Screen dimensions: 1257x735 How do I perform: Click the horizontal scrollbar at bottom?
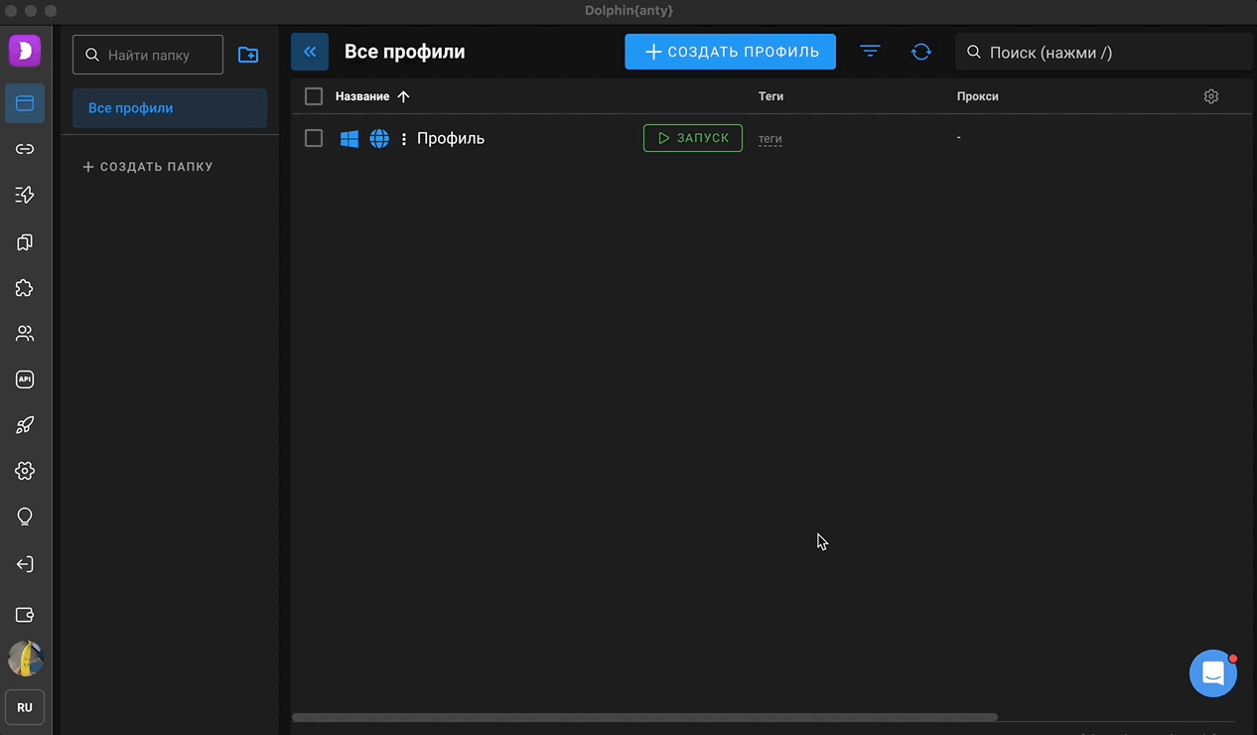[645, 717]
